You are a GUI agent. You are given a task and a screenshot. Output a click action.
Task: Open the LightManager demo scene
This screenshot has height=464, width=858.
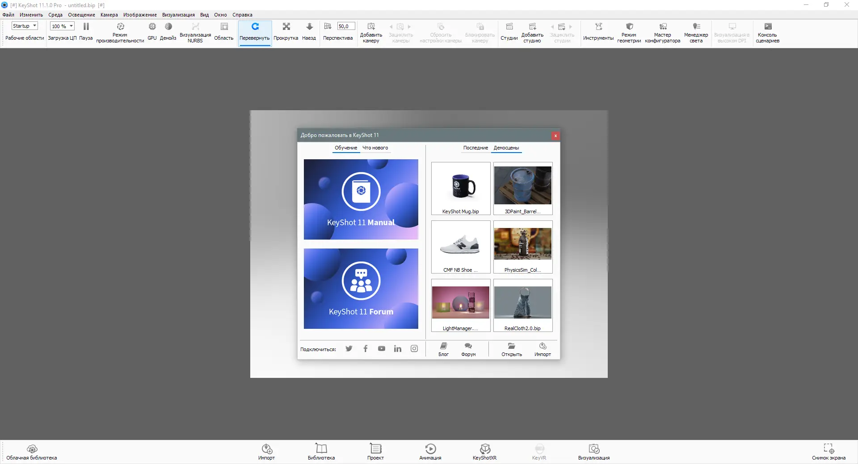(461, 306)
